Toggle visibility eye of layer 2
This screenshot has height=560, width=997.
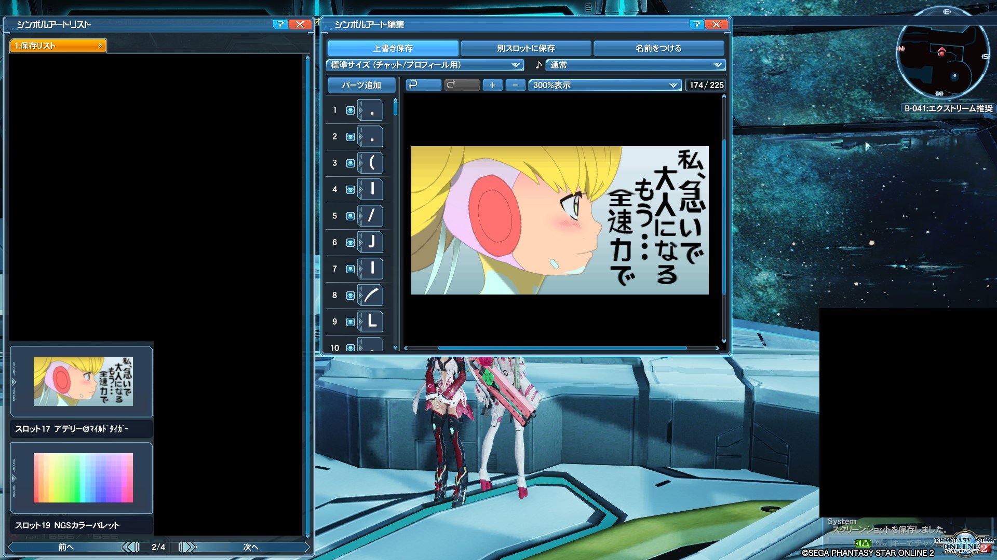(351, 137)
